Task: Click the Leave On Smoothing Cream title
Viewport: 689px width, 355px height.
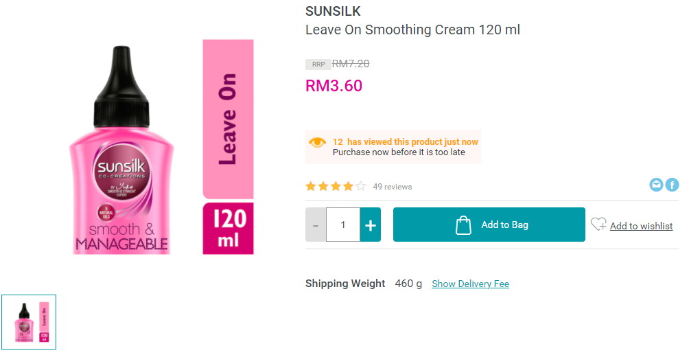Action: [412, 30]
